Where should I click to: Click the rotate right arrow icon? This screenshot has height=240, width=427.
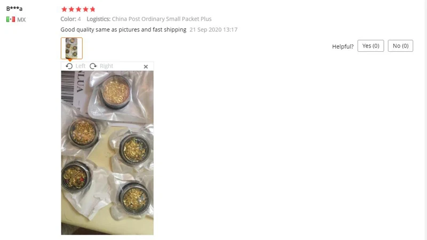pyautogui.click(x=93, y=66)
